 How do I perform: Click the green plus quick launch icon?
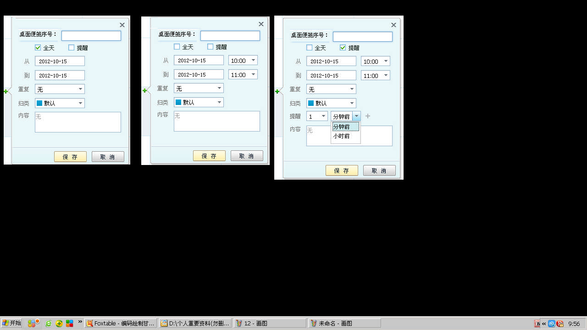coord(59,324)
